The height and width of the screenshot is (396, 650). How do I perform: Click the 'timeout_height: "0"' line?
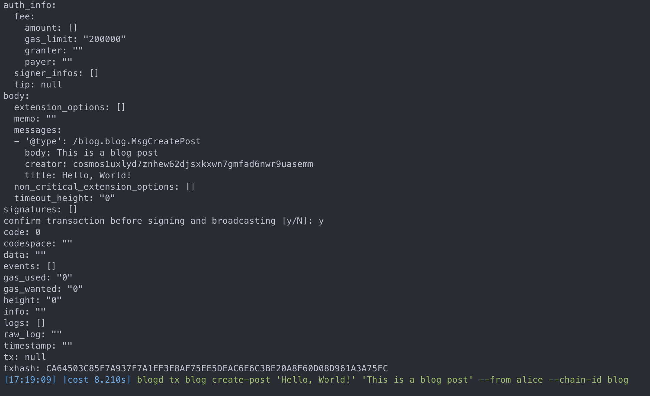pyautogui.click(x=64, y=198)
